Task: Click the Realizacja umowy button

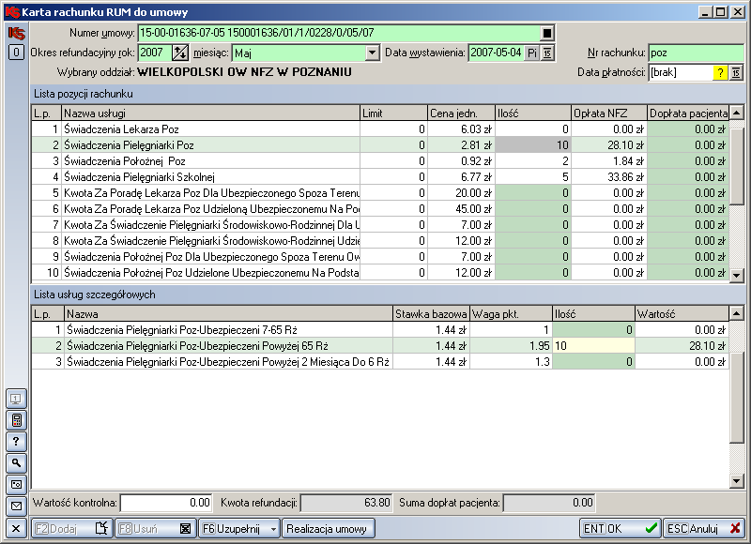Action: (328, 528)
